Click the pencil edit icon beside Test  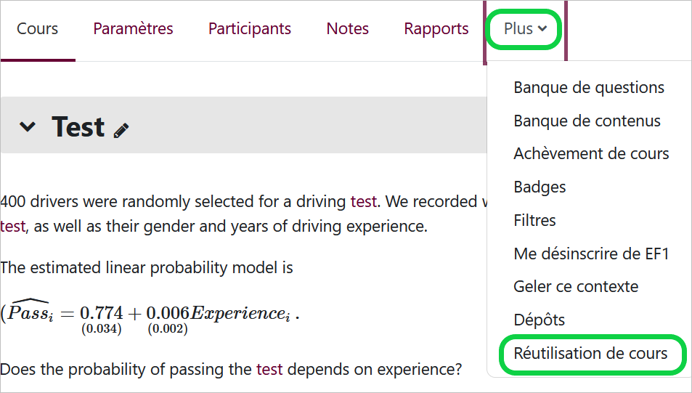coord(121,130)
